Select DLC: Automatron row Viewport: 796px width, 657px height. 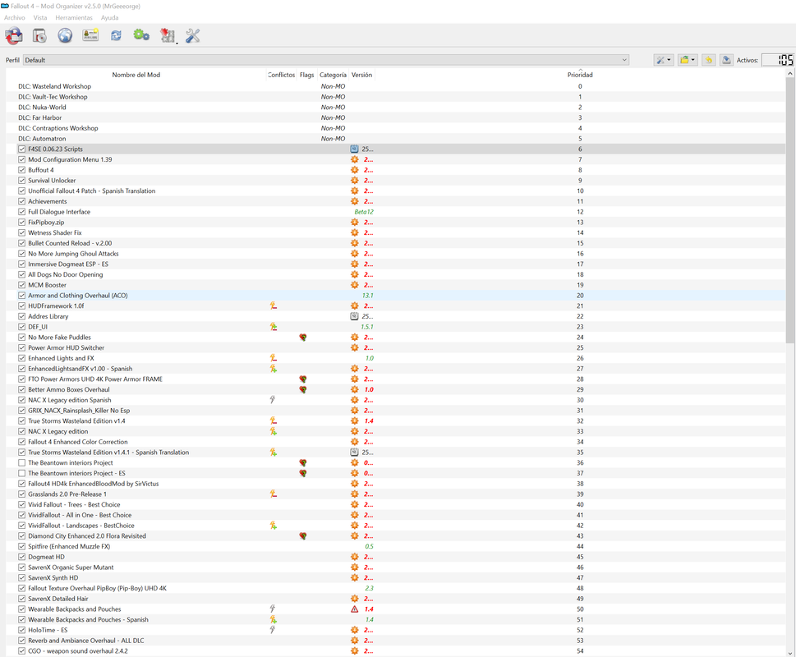(395, 139)
